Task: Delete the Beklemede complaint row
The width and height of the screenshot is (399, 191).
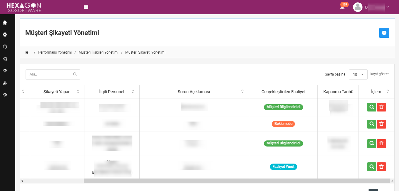Action: 381,124
